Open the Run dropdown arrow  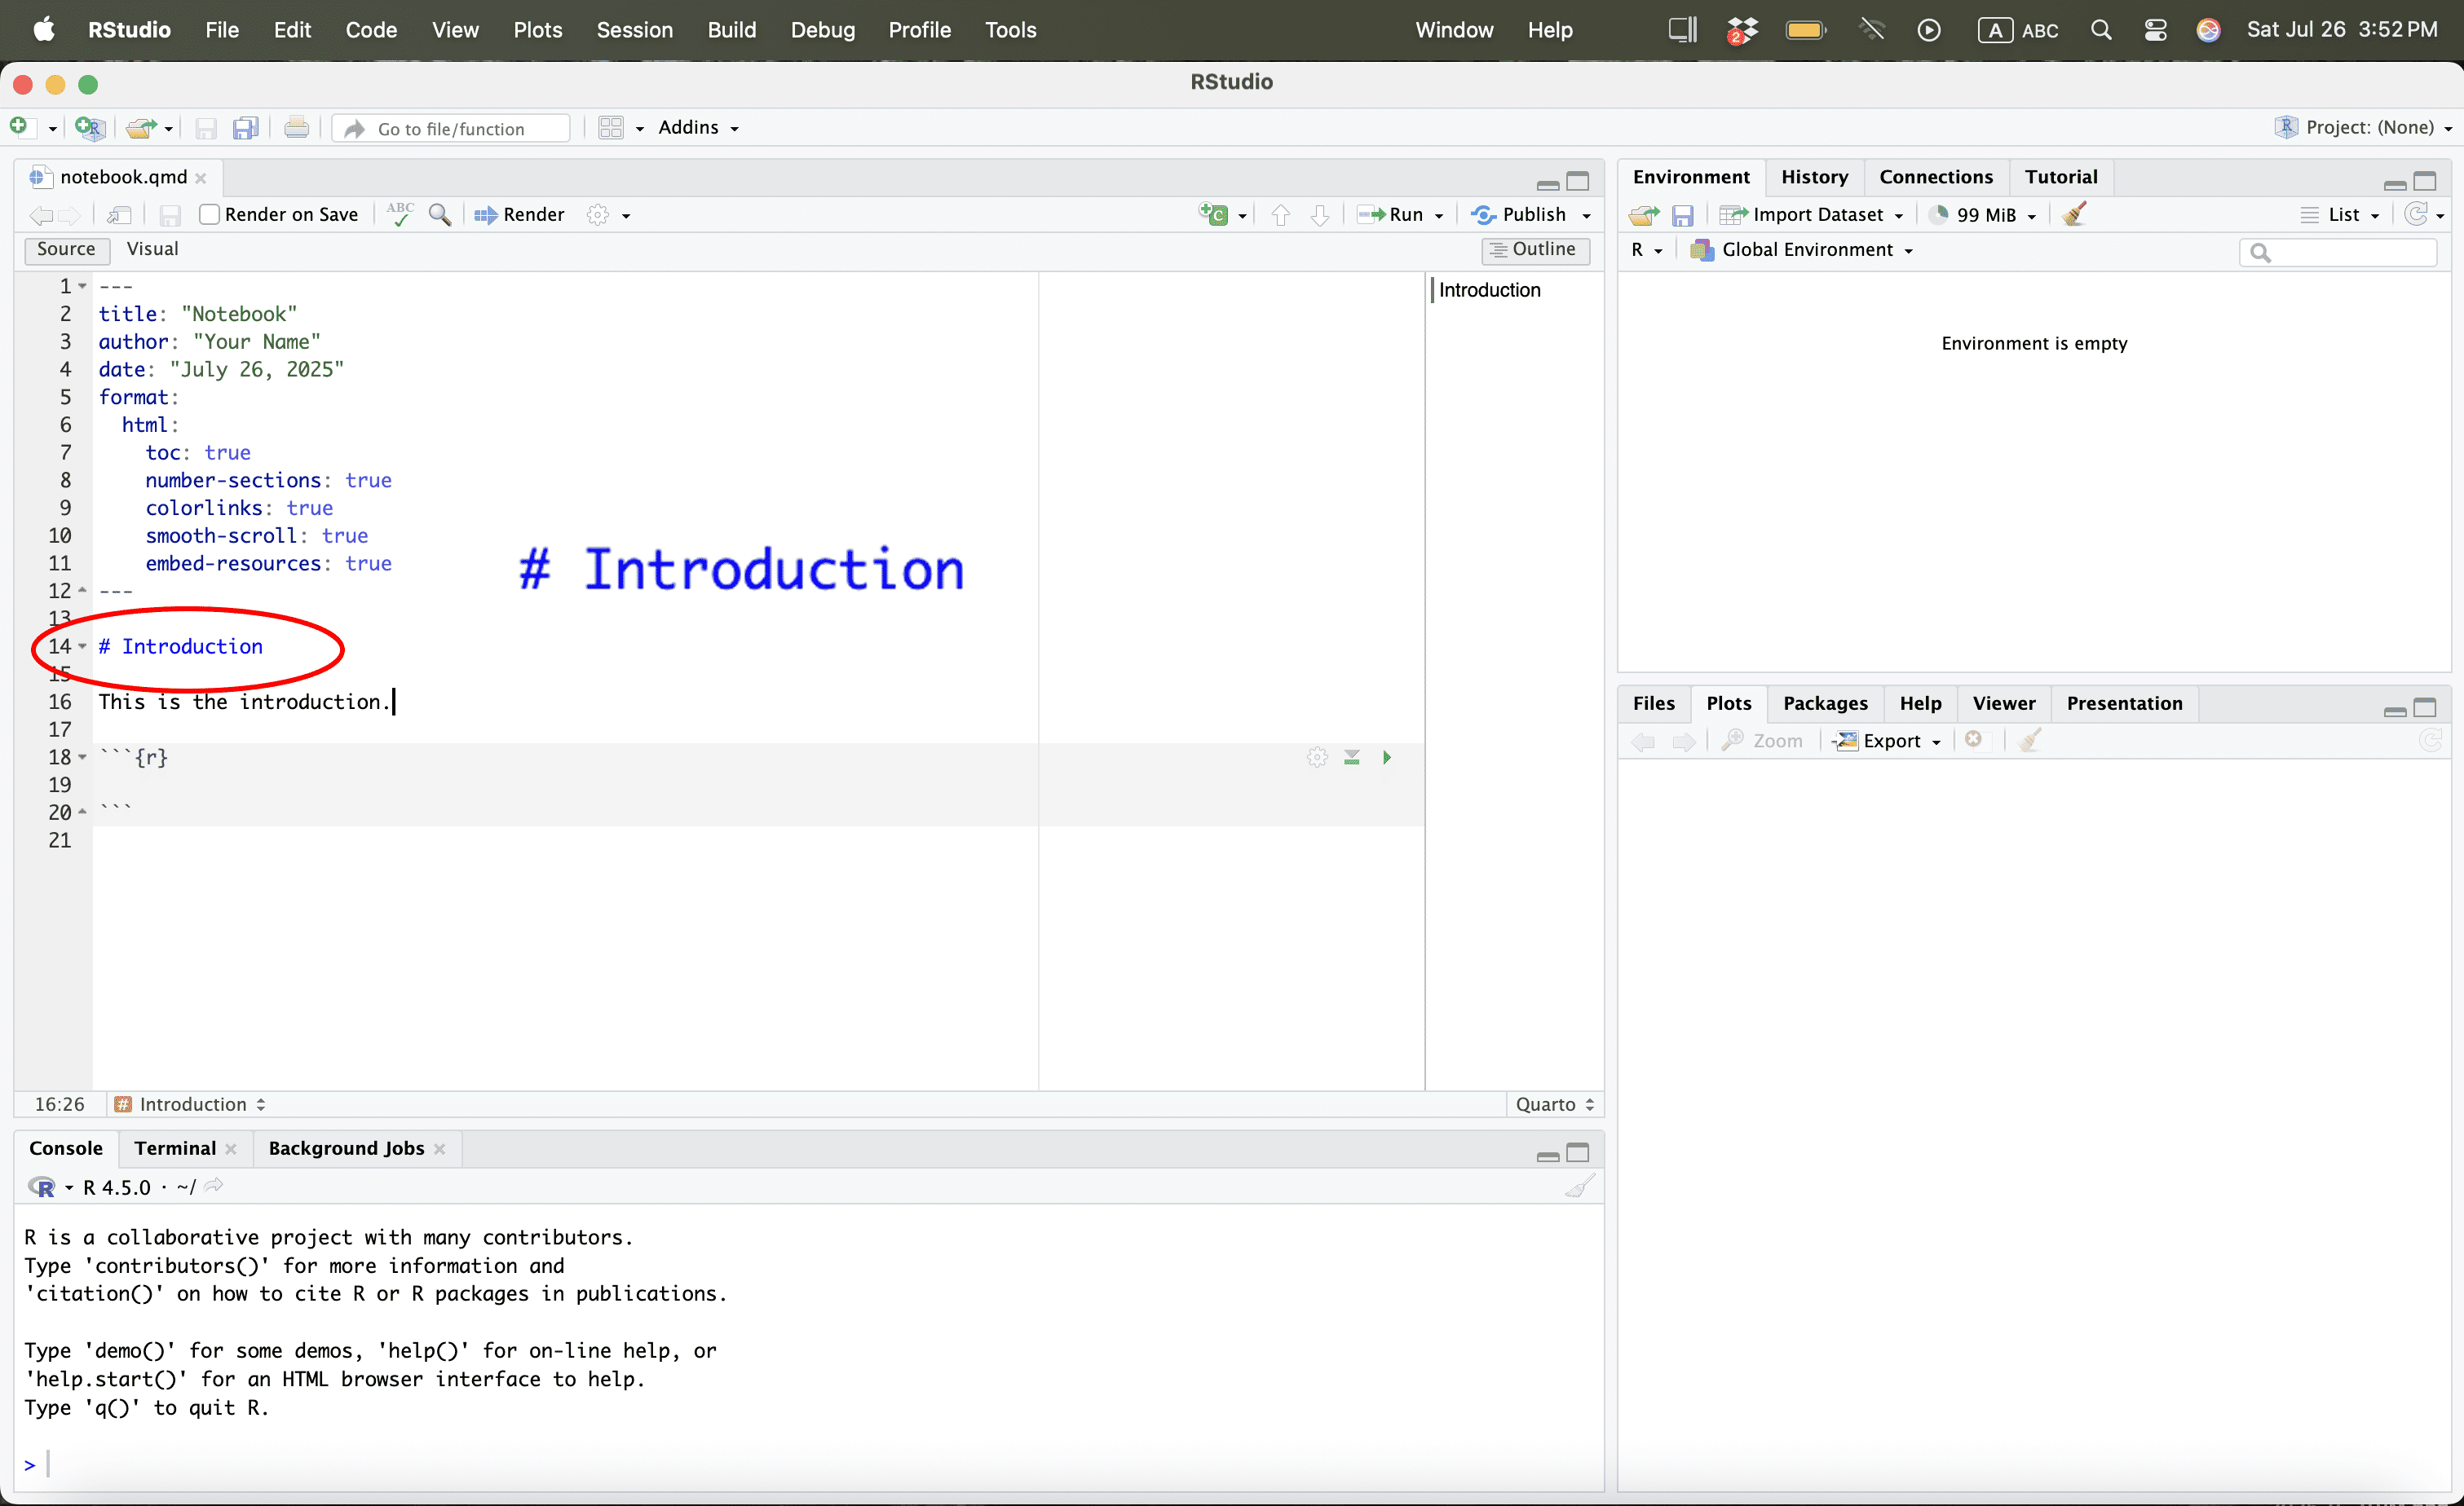pos(1440,216)
